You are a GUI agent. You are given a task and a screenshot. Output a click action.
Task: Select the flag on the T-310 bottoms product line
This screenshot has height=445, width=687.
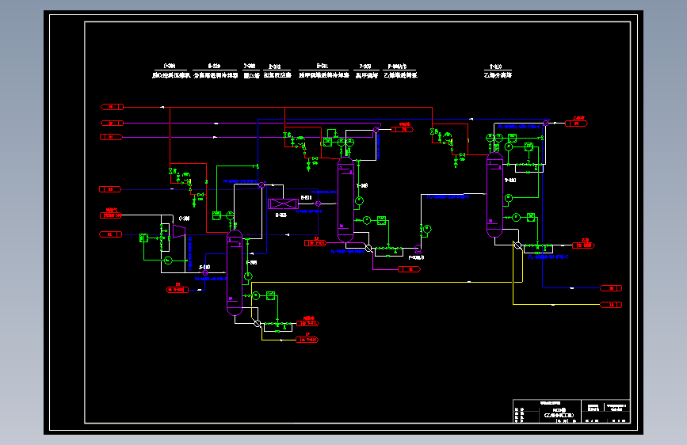(584, 245)
